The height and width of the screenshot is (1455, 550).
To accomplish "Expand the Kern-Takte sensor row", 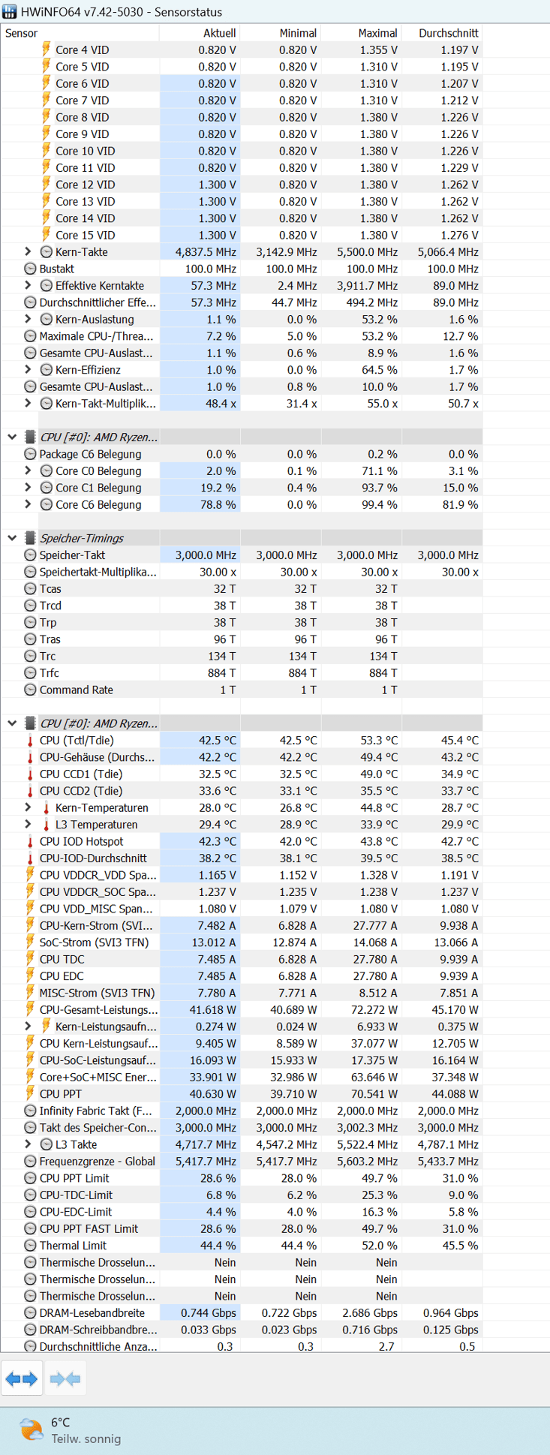I will click(x=28, y=252).
